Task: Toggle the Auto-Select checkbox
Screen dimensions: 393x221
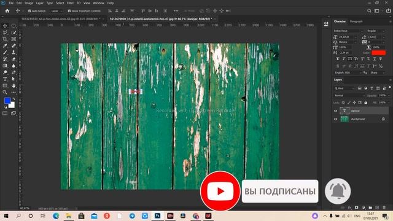Action: click(x=29, y=11)
